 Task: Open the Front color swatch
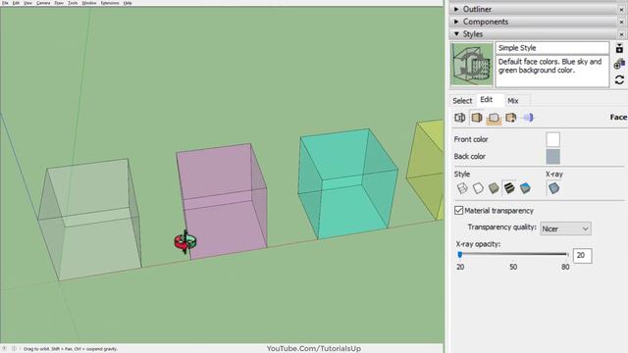[x=552, y=139]
